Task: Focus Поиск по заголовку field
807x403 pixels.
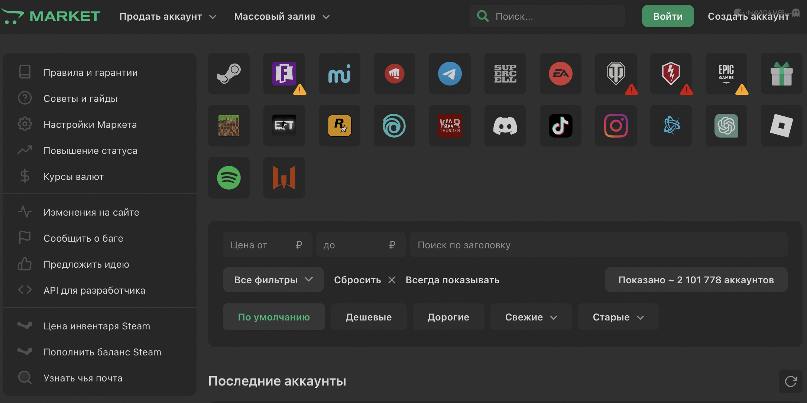Action: pos(599,245)
